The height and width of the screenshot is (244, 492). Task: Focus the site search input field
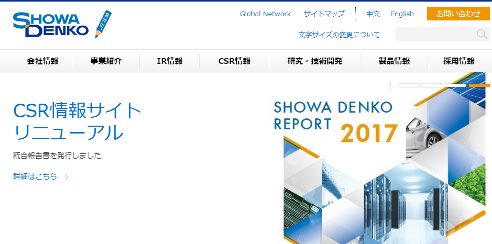coord(435,34)
